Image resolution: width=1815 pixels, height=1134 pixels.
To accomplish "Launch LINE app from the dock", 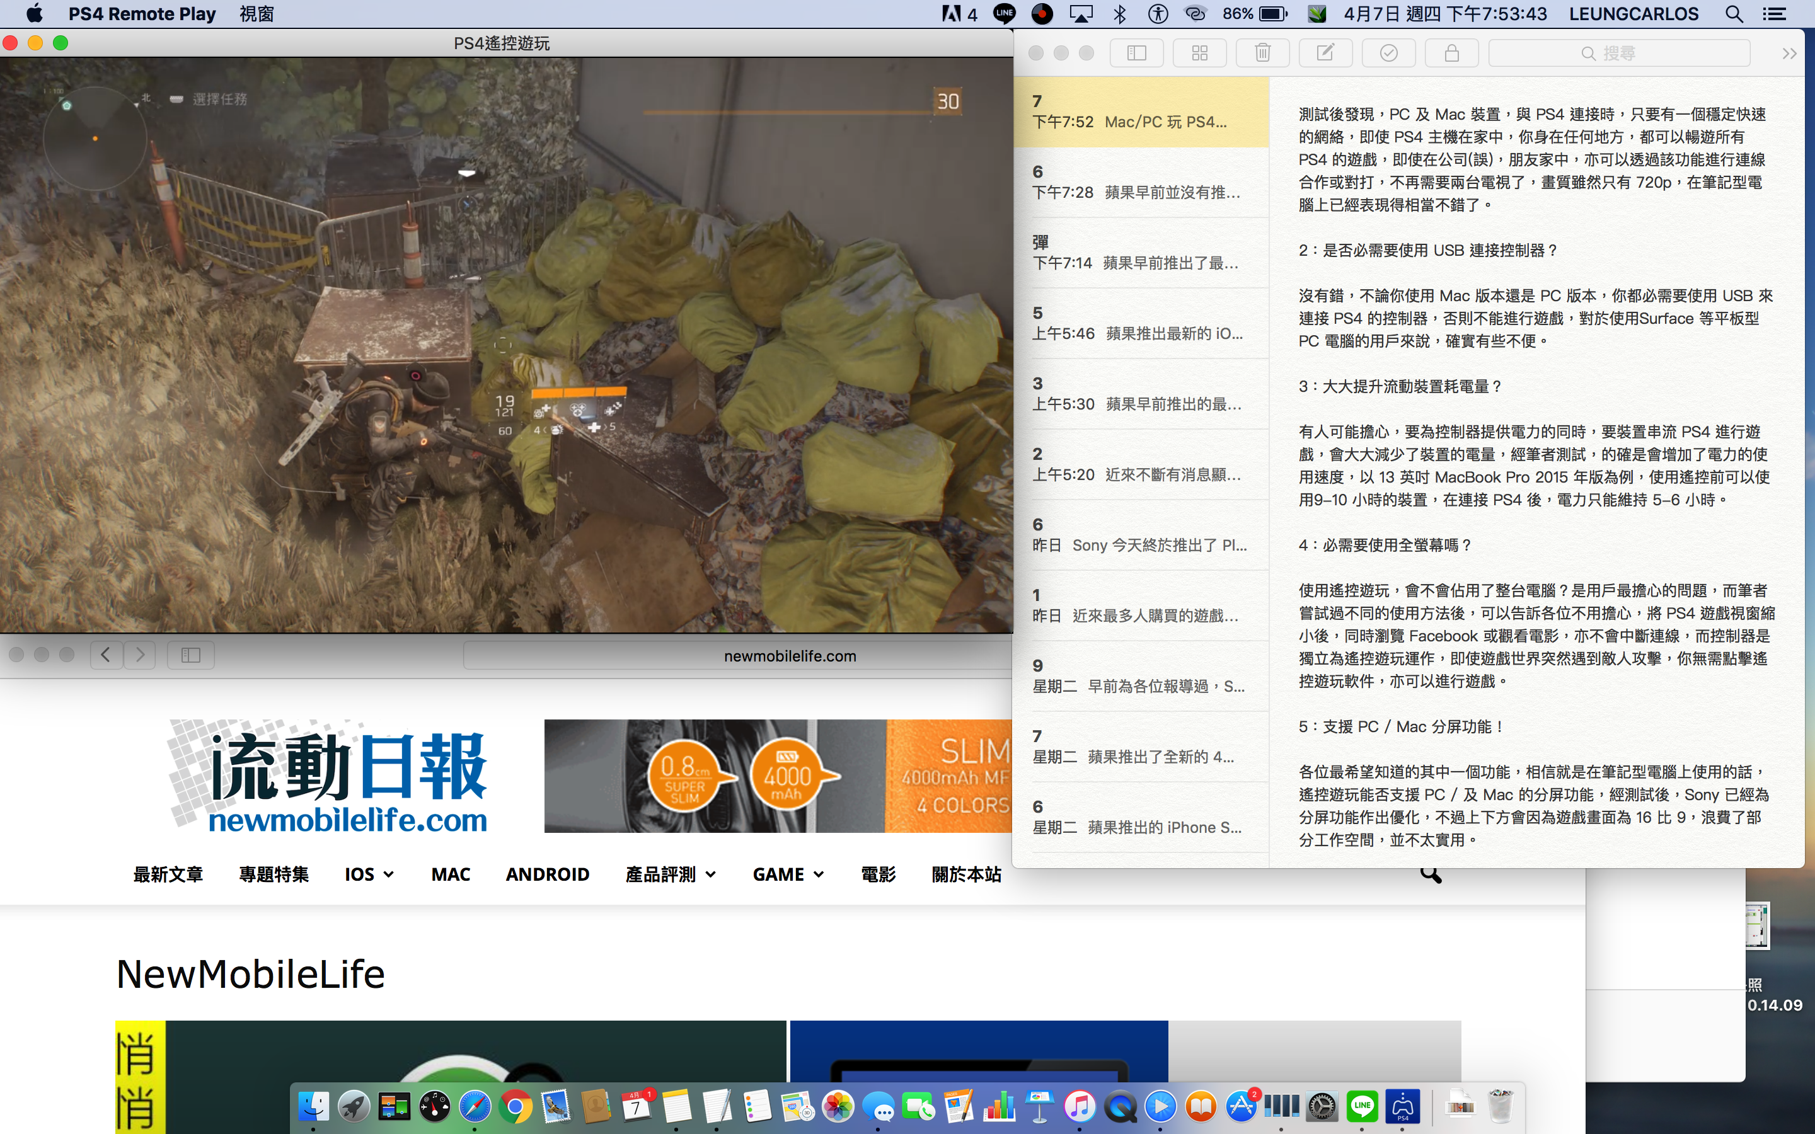I will tap(1362, 1106).
